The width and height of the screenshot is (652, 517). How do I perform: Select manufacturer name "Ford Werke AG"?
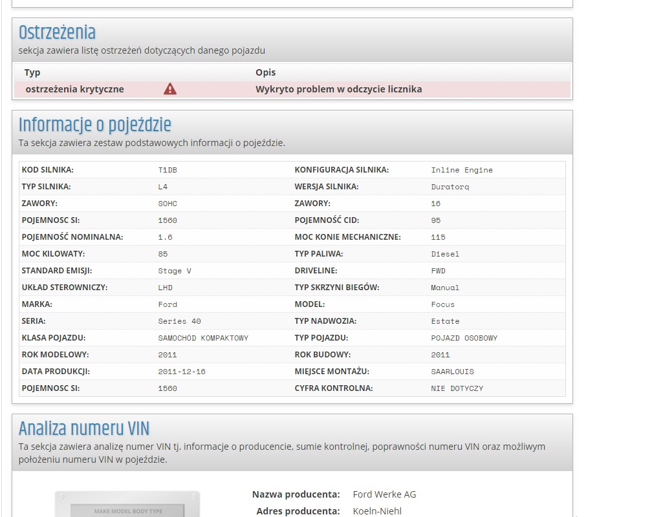(x=384, y=494)
